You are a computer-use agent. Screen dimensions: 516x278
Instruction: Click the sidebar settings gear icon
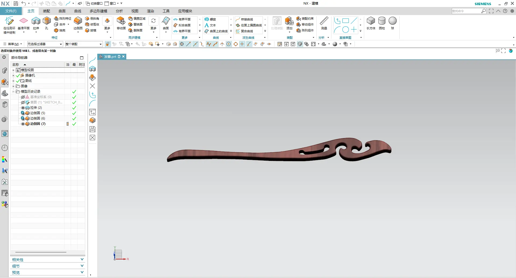pos(4,57)
